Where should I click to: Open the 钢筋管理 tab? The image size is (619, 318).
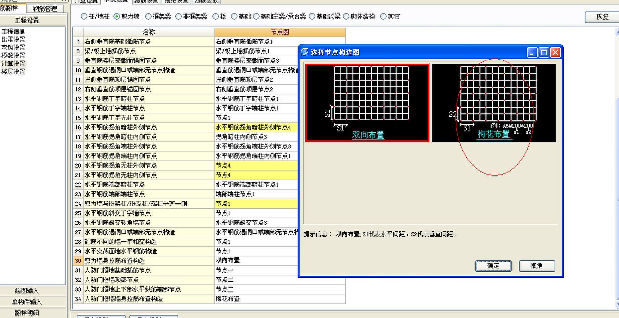45,9
